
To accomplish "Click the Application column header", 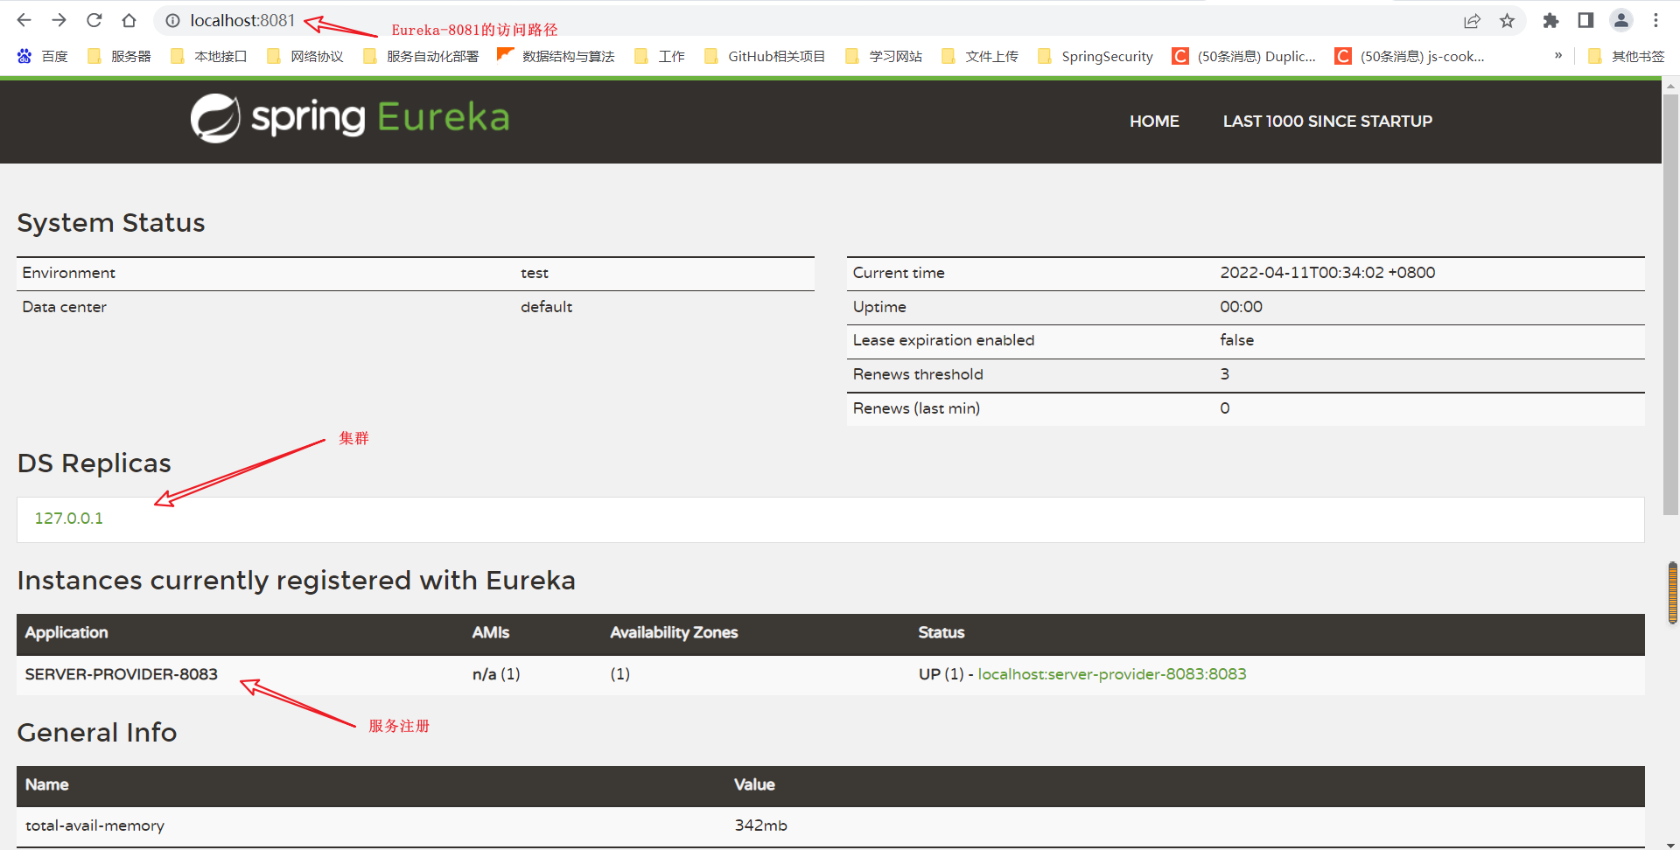I will pos(66,632).
